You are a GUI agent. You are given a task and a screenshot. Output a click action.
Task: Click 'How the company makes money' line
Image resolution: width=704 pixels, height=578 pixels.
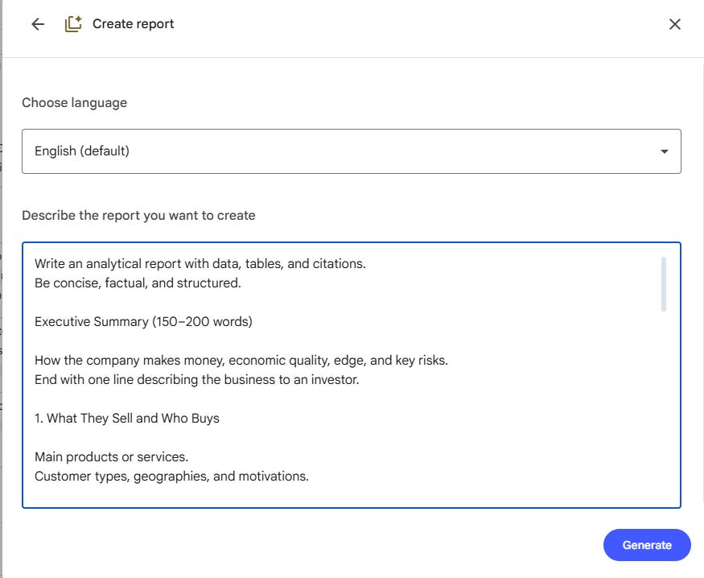pyautogui.click(x=241, y=360)
